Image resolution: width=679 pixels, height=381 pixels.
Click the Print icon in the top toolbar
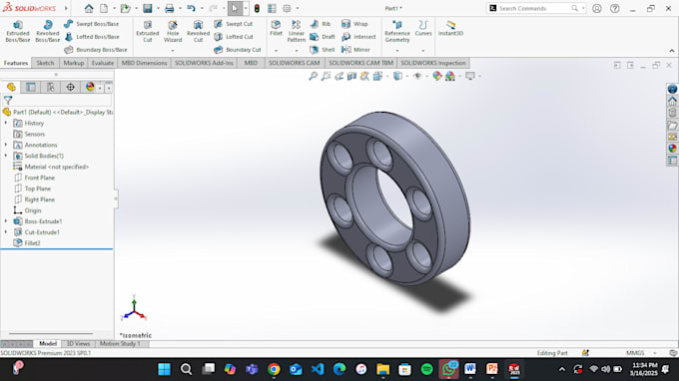pos(170,8)
